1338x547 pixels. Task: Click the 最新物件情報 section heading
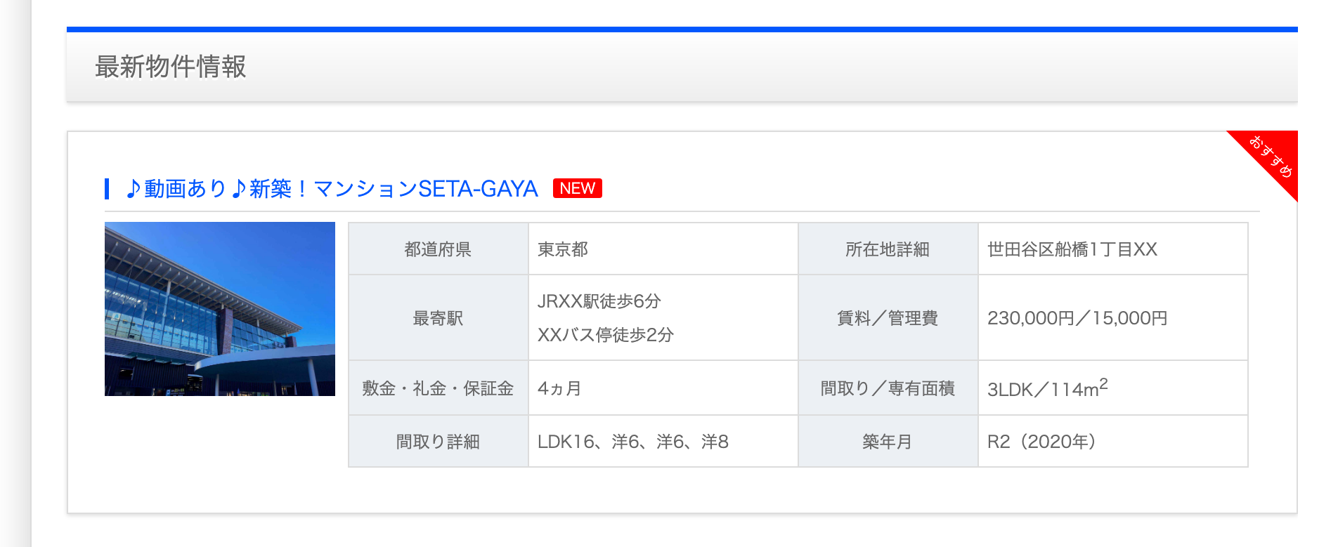[x=171, y=67]
